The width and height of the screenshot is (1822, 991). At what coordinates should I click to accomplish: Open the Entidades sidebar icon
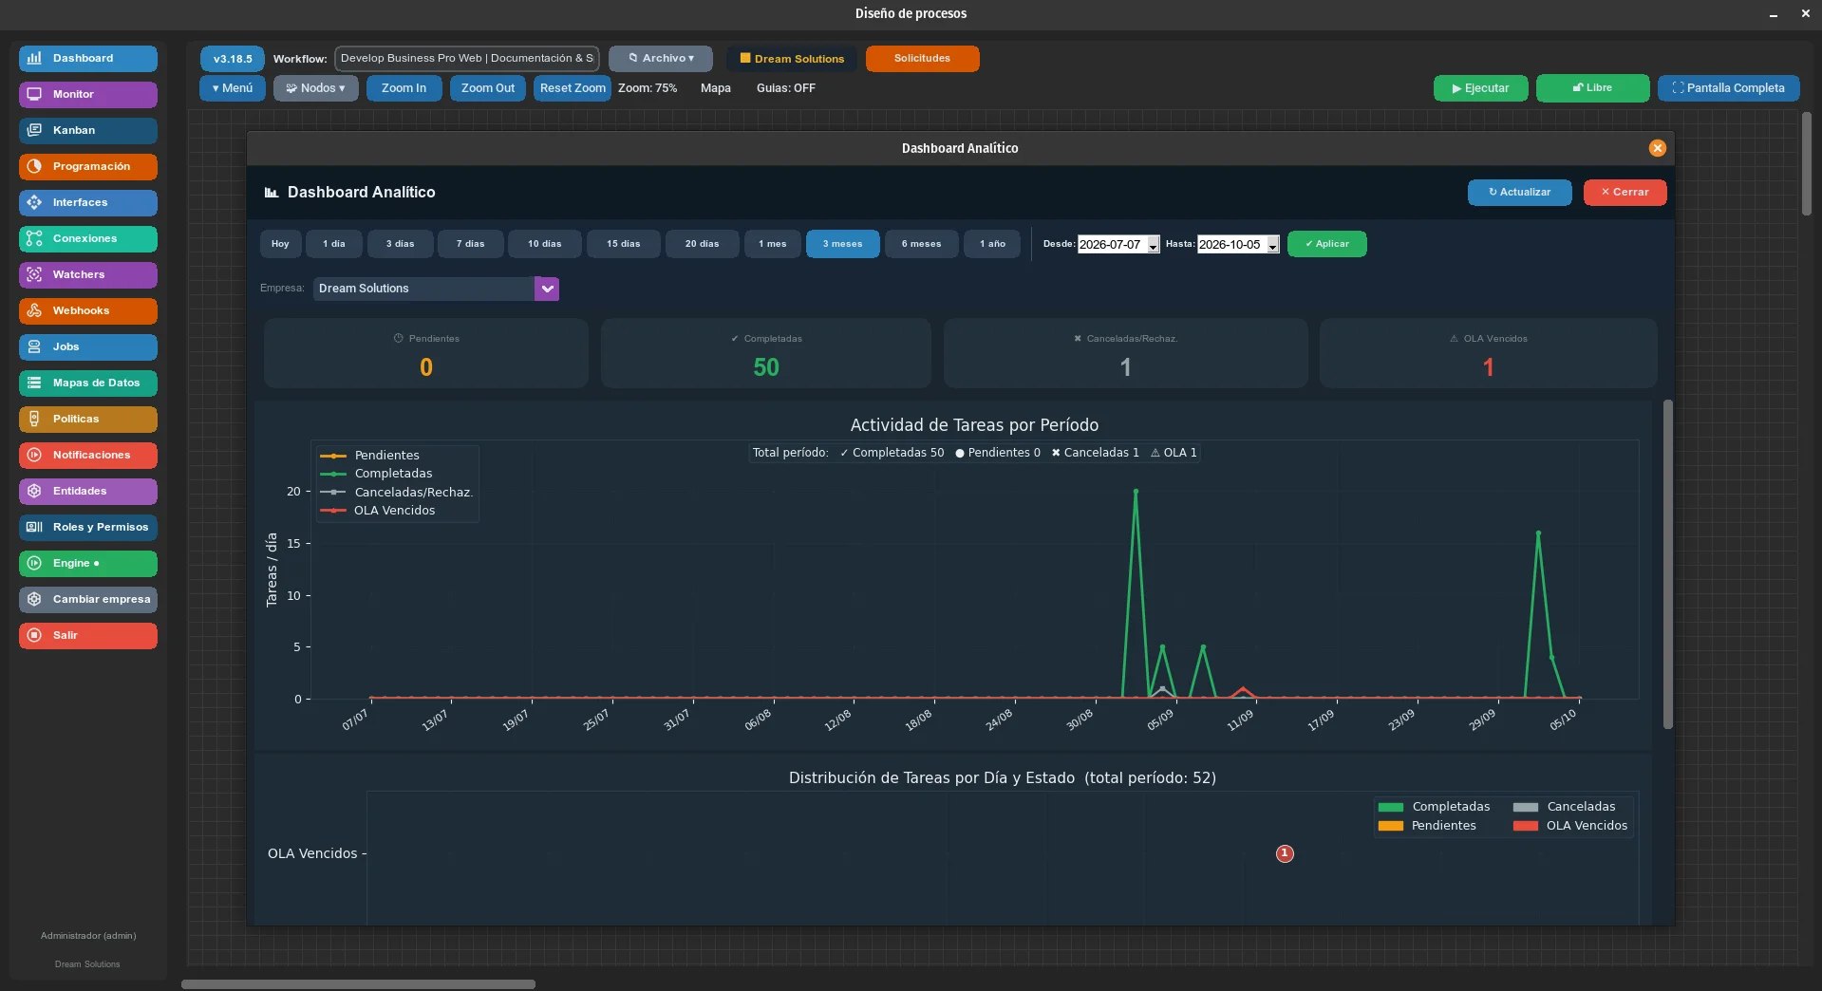(34, 491)
